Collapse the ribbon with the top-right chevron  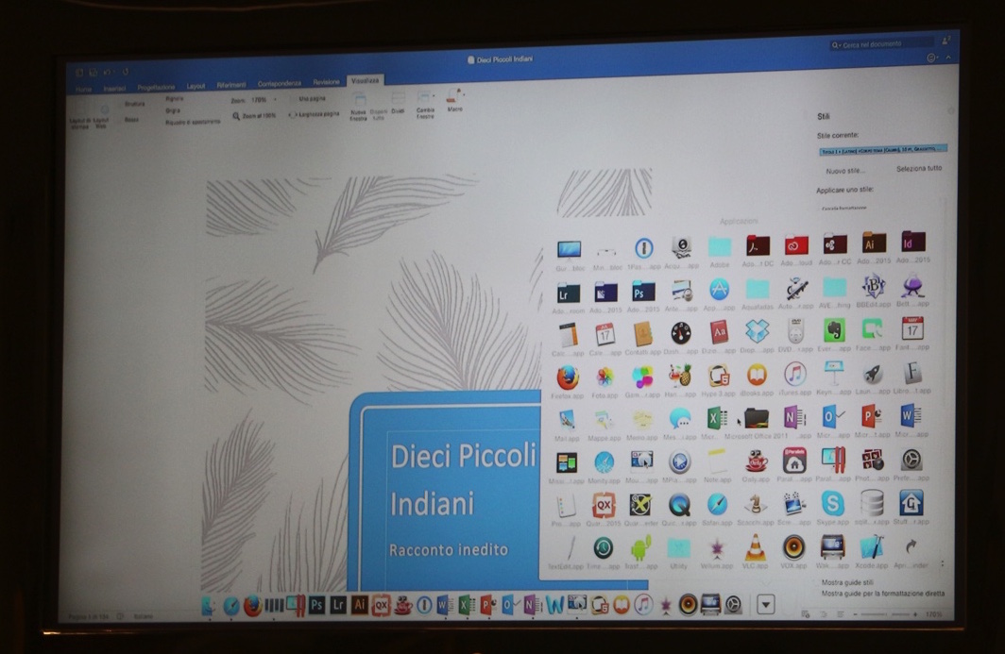point(948,58)
